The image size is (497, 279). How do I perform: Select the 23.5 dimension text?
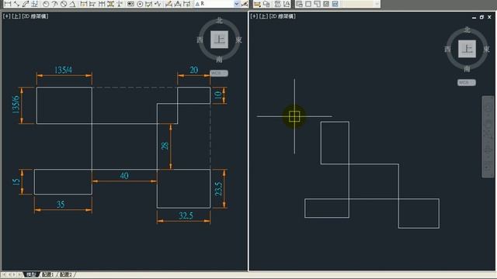[x=218, y=189]
